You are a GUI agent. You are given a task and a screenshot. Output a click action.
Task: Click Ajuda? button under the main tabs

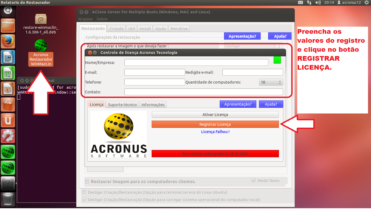[x=280, y=36]
